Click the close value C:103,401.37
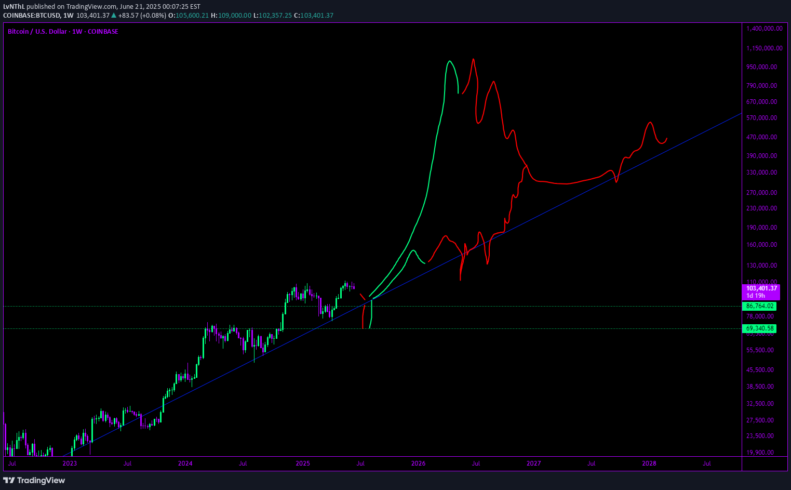791x490 pixels. point(314,16)
